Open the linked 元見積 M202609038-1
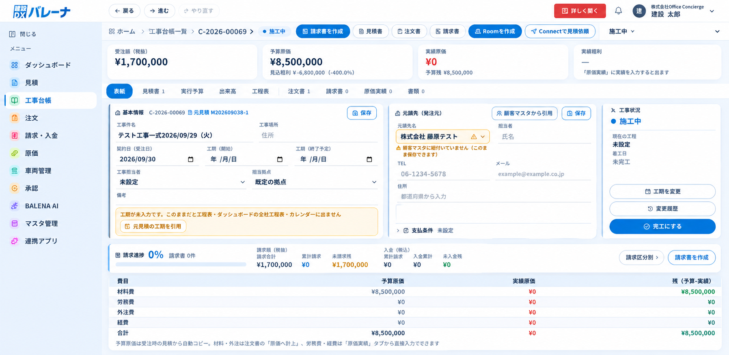Image resolution: width=729 pixels, height=355 pixels. click(x=218, y=113)
